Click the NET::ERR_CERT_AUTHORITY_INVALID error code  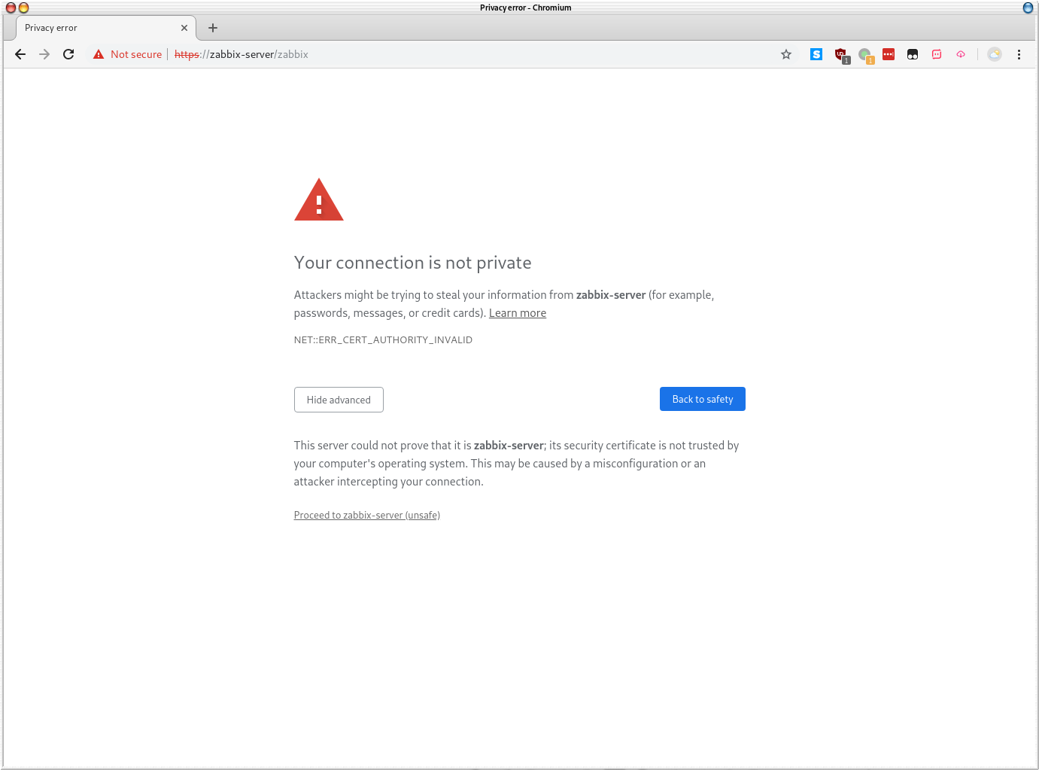(383, 340)
